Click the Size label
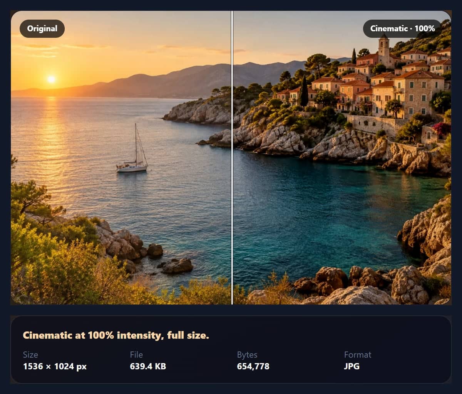The image size is (462, 394). pos(30,355)
